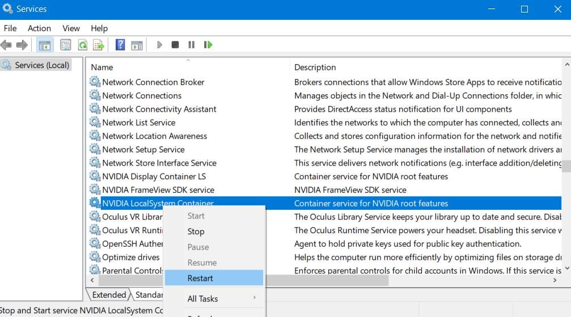Click the Forward arrow toolbar icon
The height and width of the screenshot is (317, 571).
22,45
